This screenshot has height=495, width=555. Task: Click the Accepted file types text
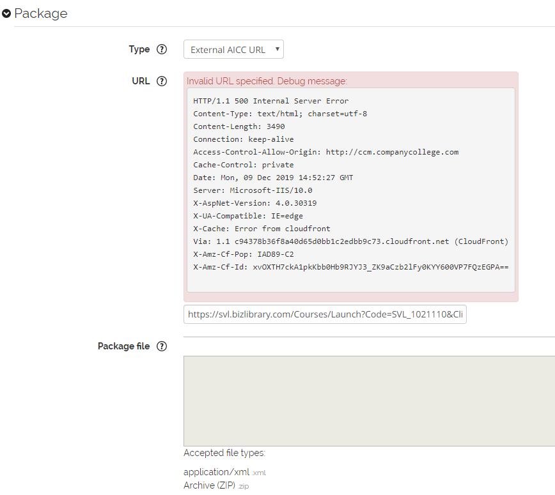[x=224, y=453]
